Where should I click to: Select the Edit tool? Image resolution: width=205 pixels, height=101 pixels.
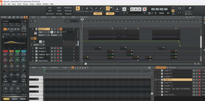pyautogui.click(x=91, y=8)
